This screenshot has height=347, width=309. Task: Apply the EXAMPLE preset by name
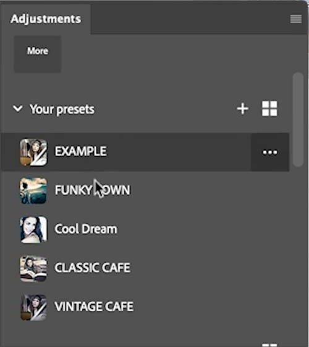click(x=81, y=151)
